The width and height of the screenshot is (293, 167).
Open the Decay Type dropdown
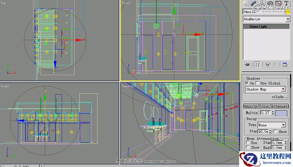tap(283, 125)
